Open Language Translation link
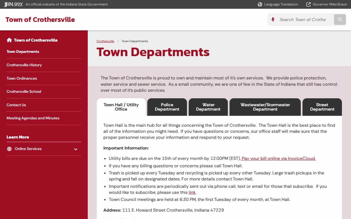 coord(281,4)
